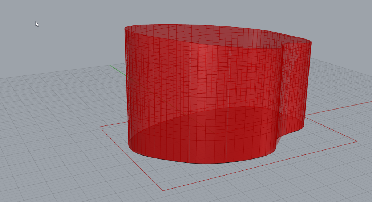Click the top rim's upper-left corner
Viewport: 372px width, 202px height.
[126, 28]
